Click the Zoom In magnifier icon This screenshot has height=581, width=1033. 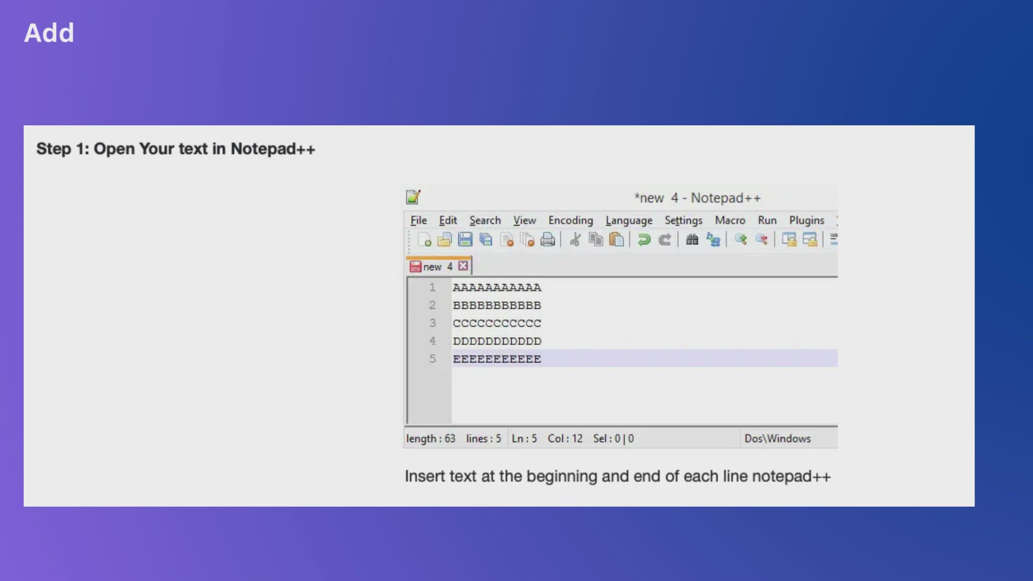(741, 240)
